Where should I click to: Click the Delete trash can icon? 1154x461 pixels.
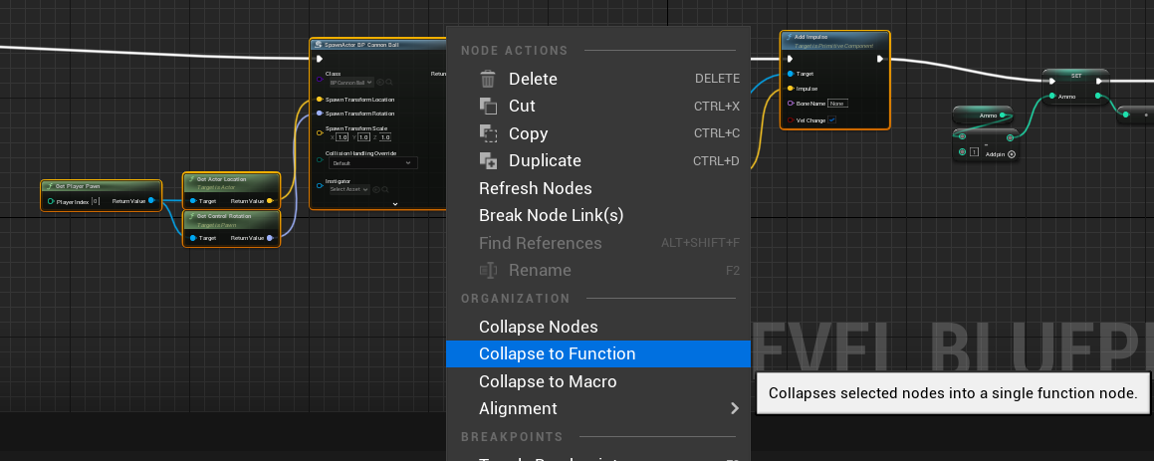coord(488,79)
